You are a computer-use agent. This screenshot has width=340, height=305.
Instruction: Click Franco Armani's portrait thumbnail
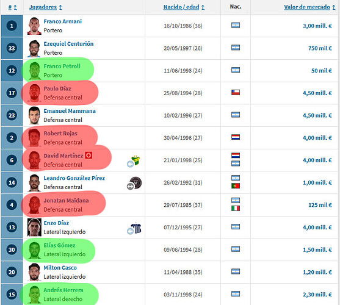(34, 26)
